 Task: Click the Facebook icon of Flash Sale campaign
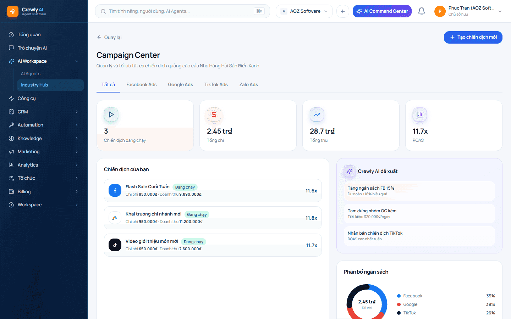tap(115, 190)
